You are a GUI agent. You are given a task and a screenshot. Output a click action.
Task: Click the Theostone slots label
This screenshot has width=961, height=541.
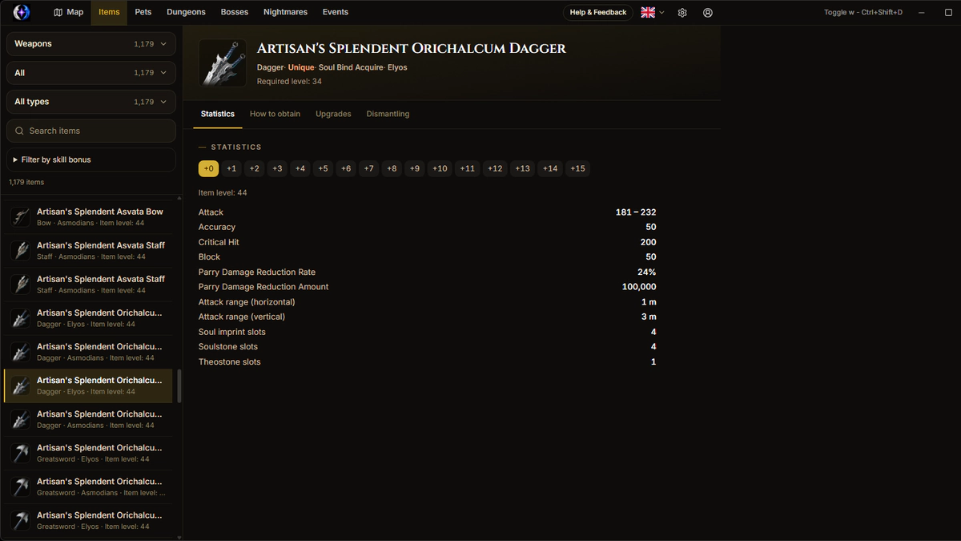pyautogui.click(x=230, y=362)
